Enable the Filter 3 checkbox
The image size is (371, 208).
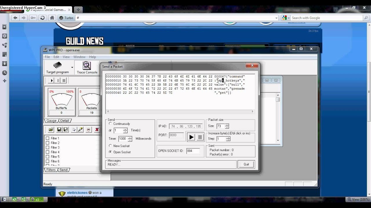pyautogui.click(x=47, y=148)
